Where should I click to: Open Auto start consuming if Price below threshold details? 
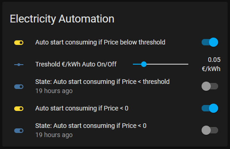(100, 42)
